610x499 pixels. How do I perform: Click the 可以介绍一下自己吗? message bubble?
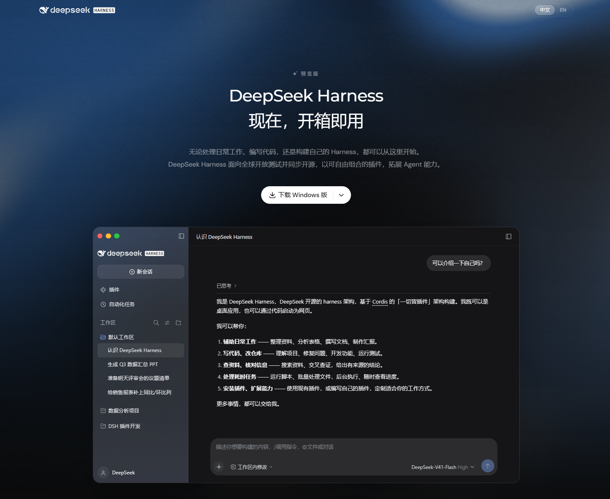pyautogui.click(x=458, y=263)
